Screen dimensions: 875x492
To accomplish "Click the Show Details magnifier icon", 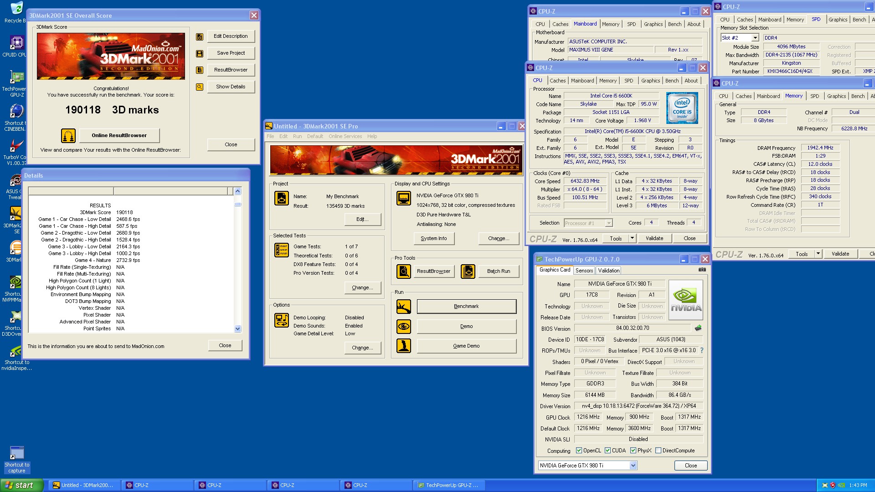I will click(199, 87).
